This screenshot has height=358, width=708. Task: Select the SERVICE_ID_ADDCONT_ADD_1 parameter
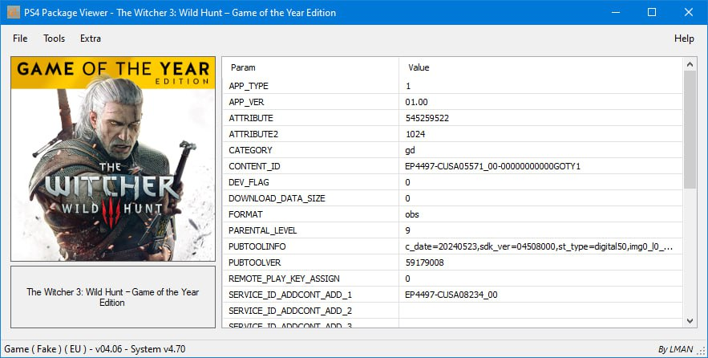[x=290, y=295]
